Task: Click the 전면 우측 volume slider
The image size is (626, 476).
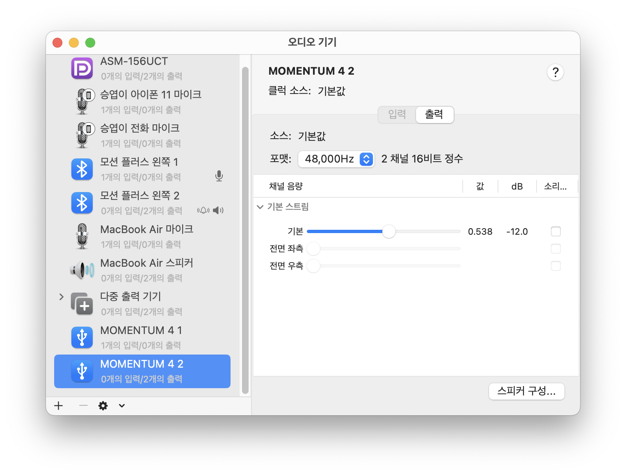Action: [x=384, y=266]
